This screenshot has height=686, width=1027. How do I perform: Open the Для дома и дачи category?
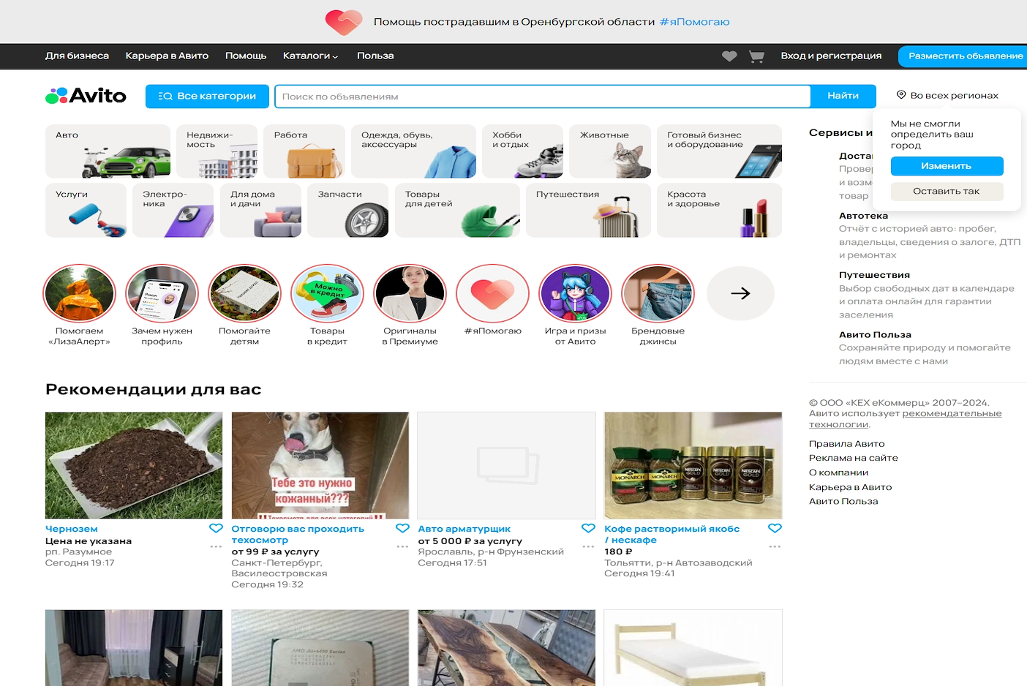[x=260, y=211]
